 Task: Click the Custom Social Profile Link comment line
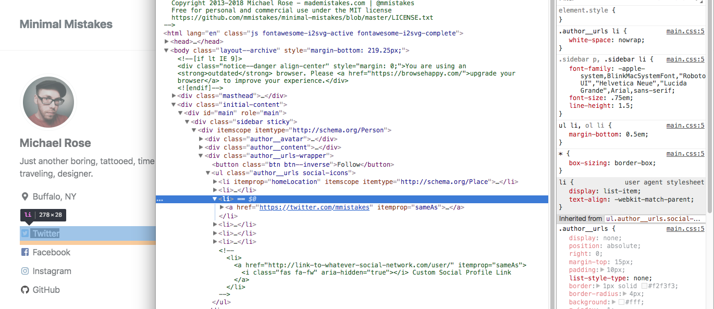[x=376, y=273]
